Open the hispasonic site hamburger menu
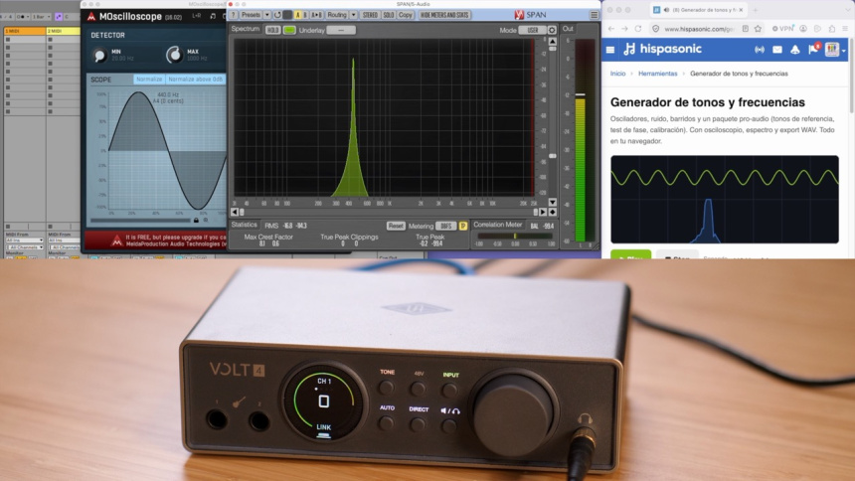This screenshot has height=481, width=855. click(x=610, y=50)
